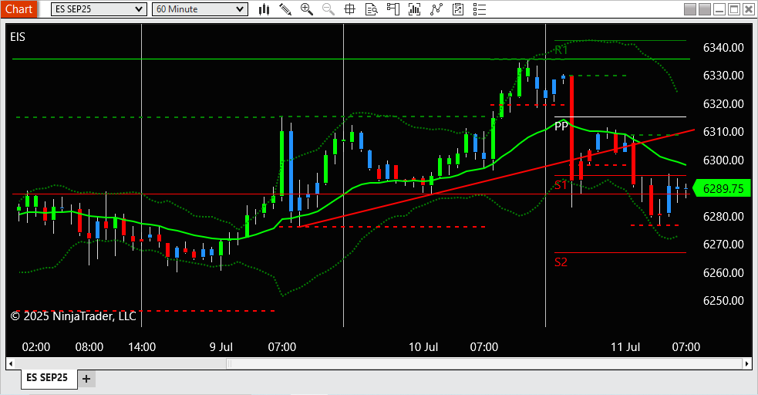
Task: Click the first gray window-link square
Action: point(690,9)
